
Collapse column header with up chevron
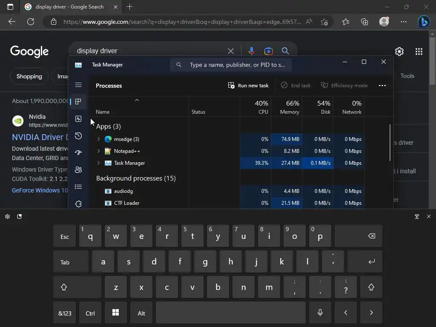(137, 100)
